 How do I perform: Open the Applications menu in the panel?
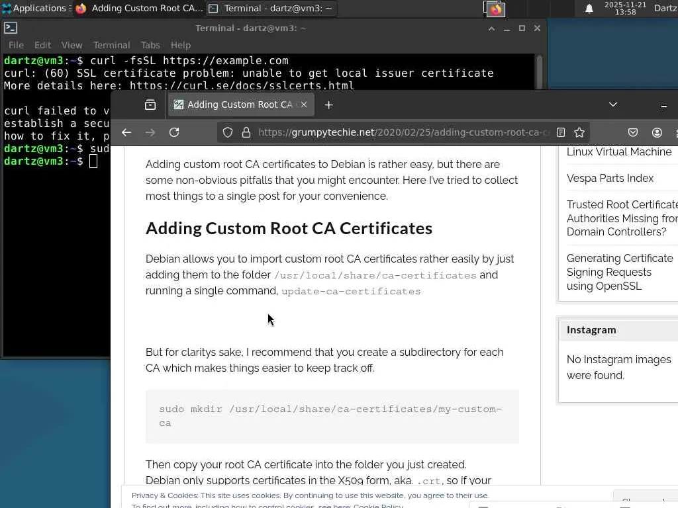pyautogui.click(x=36, y=8)
